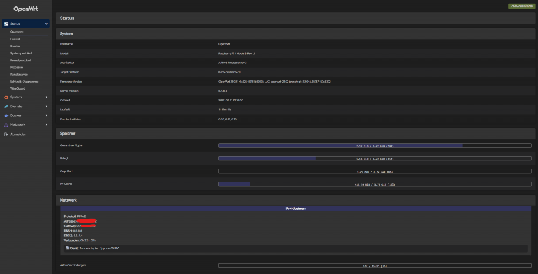
Task: Click the OpenWrt logo
Action: [x=26, y=9]
